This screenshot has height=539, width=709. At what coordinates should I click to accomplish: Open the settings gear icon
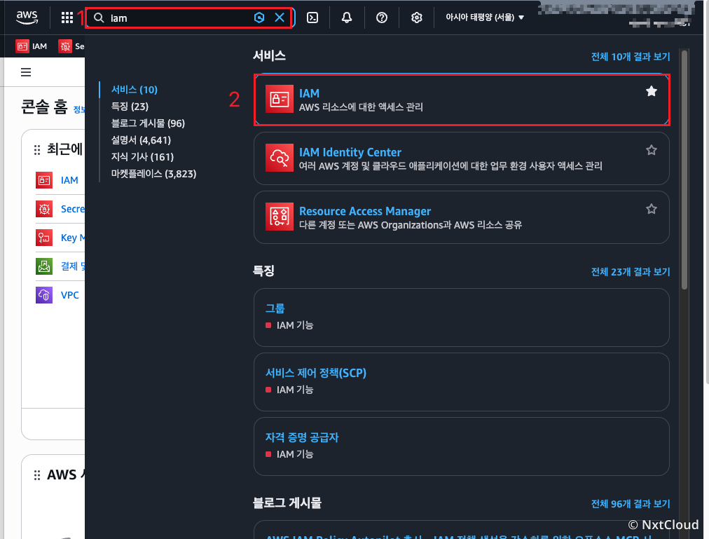(x=416, y=18)
